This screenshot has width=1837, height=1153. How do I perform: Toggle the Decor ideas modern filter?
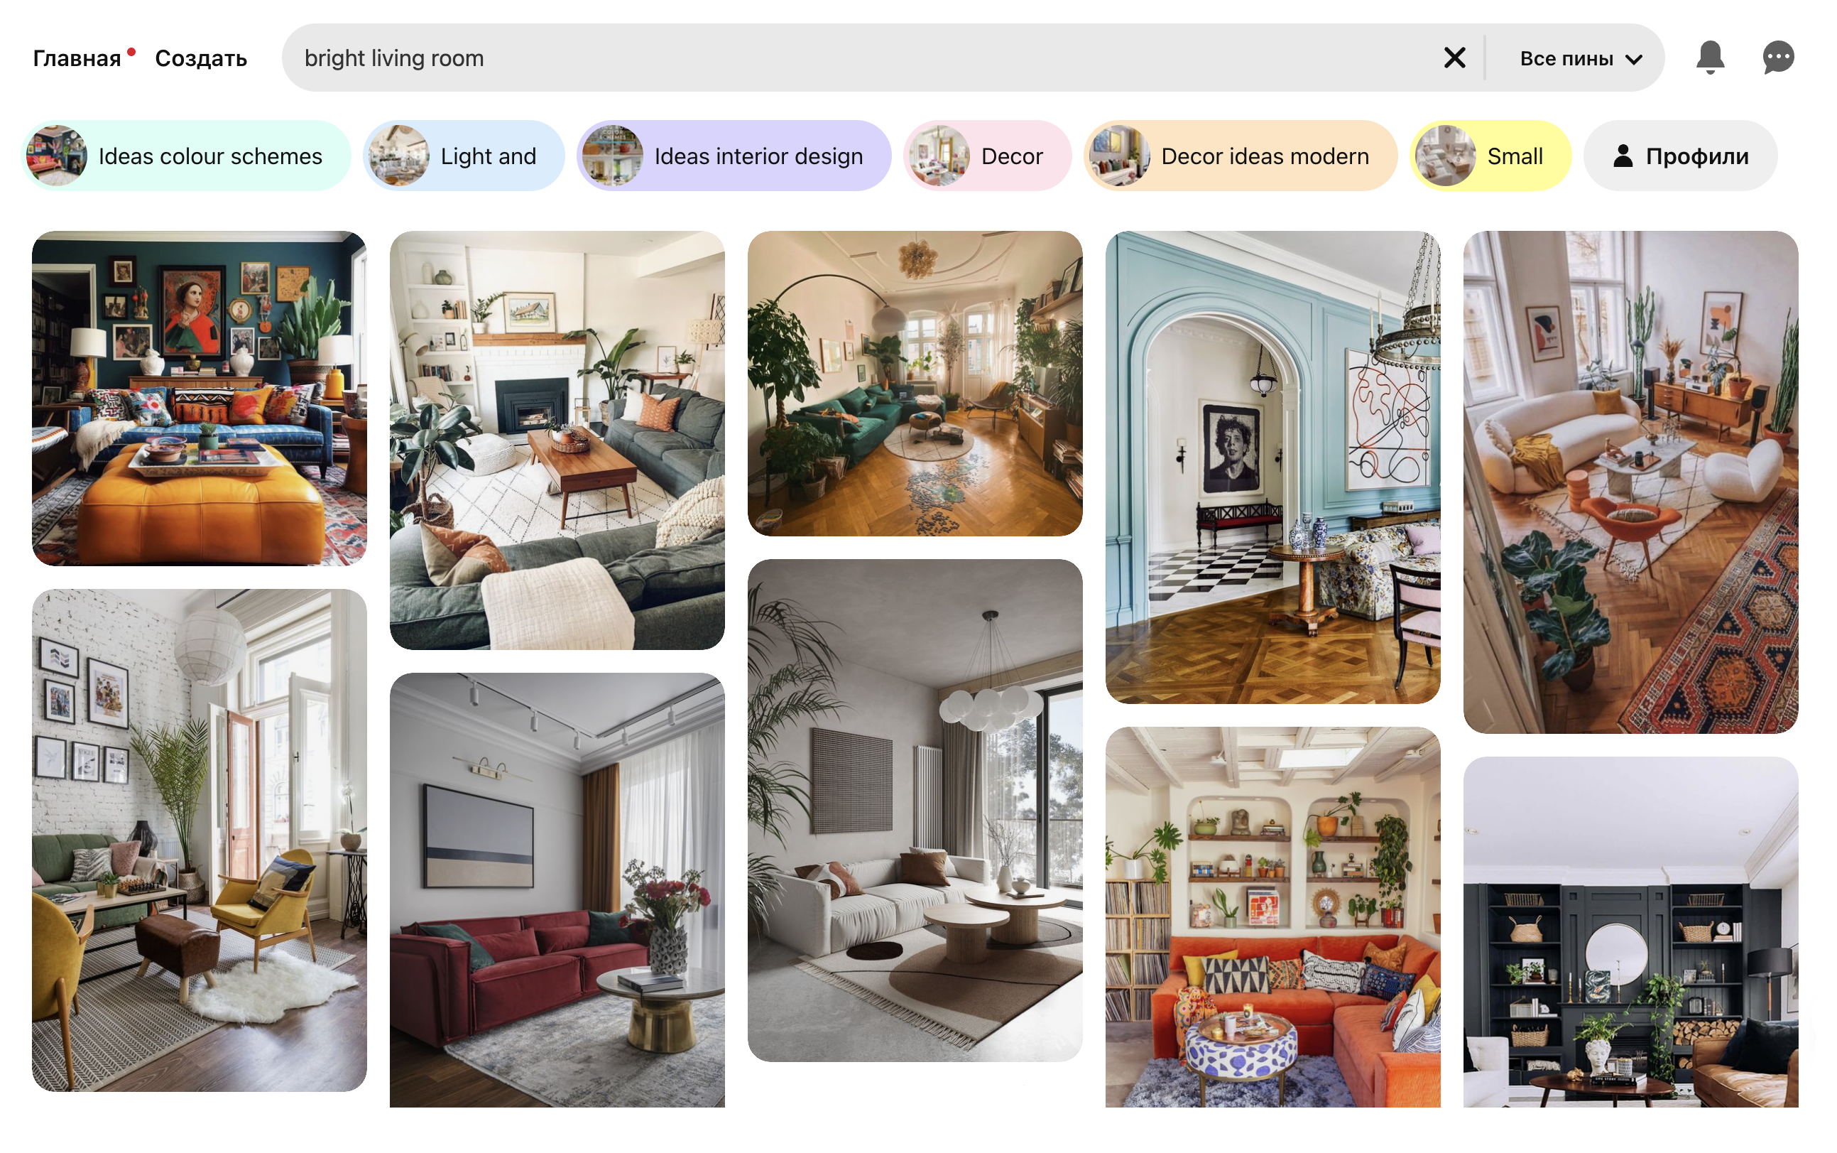1261,156
